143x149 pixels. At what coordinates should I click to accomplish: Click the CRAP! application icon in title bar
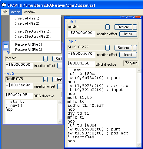click(x=4, y=5)
